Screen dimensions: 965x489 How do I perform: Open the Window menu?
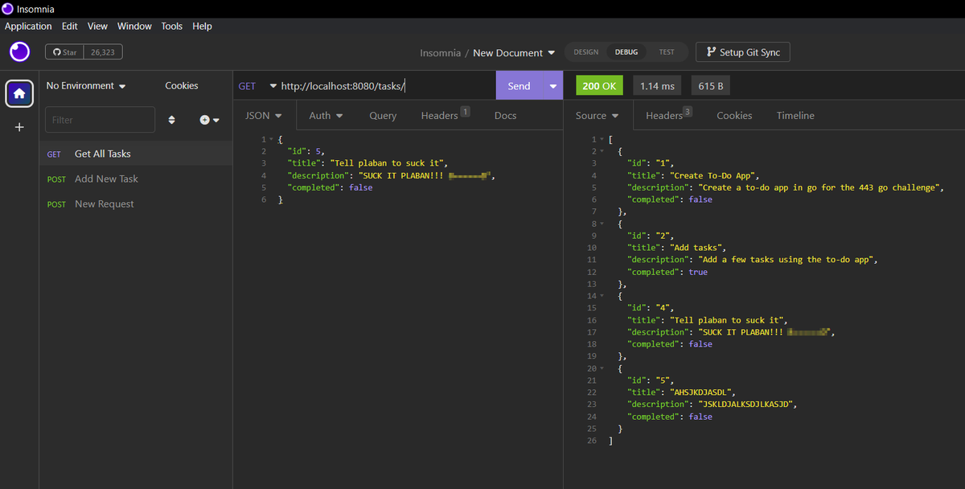134,26
